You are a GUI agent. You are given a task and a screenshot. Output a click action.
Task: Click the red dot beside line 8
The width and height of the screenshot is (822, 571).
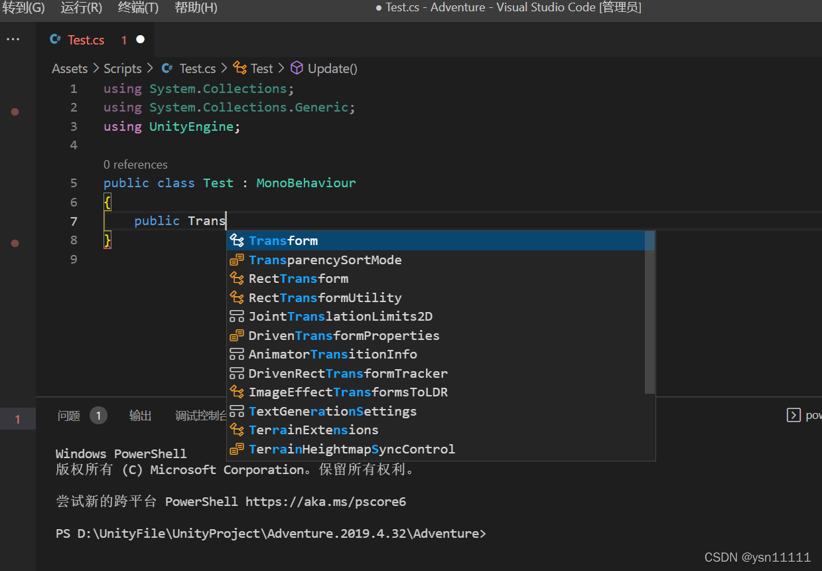(x=15, y=243)
